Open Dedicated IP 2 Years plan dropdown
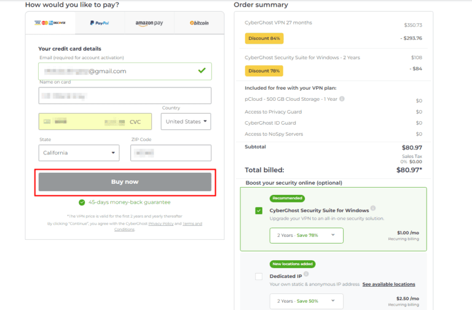The width and height of the screenshot is (472, 310). tap(306, 301)
